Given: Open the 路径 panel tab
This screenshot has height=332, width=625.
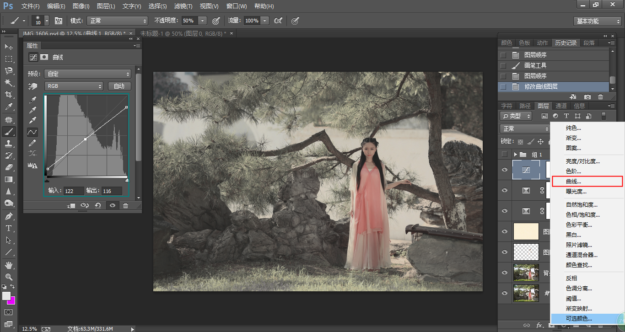Looking at the screenshot, I should click(525, 106).
